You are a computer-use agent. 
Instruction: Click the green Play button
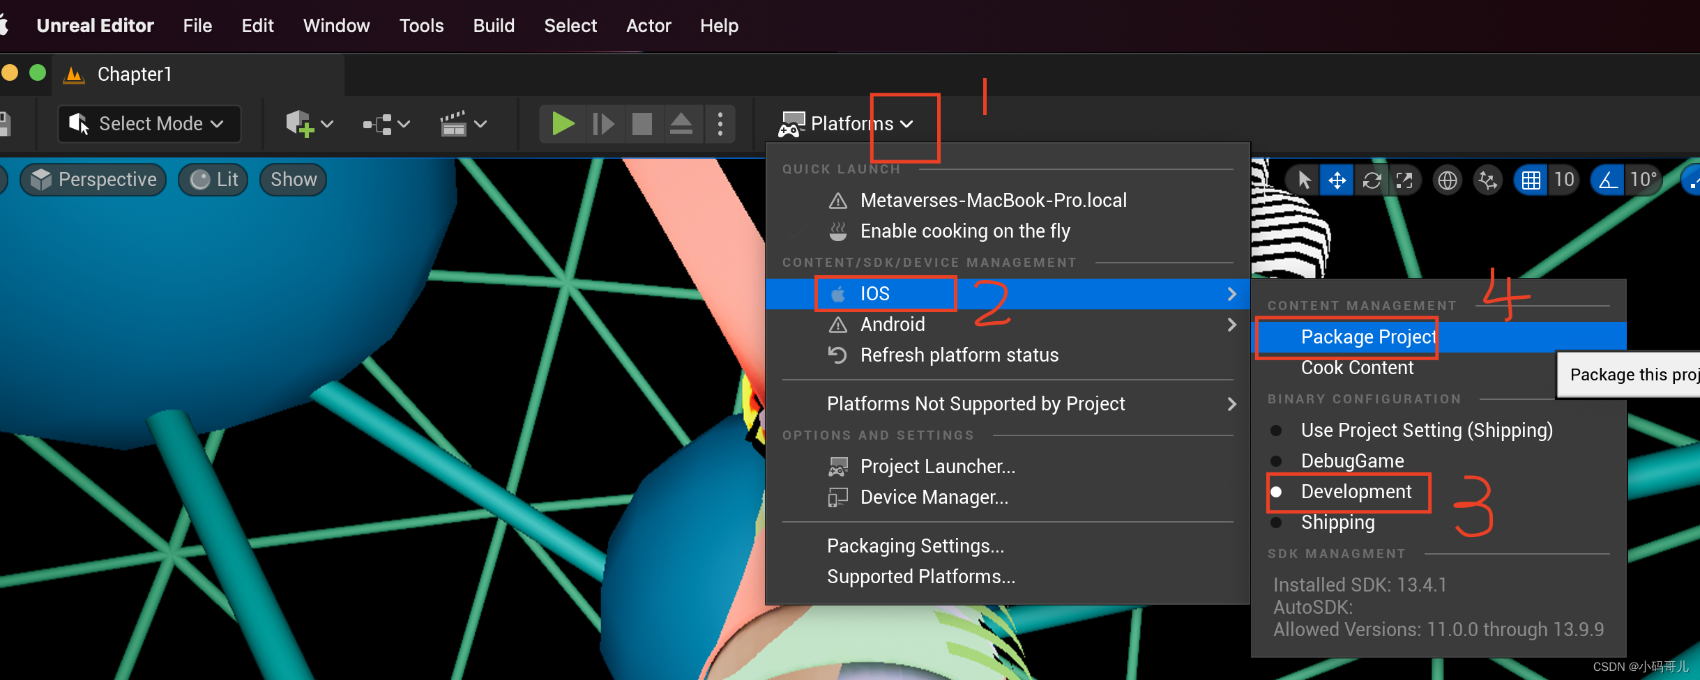pyautogui.click(x=563, y=124)
